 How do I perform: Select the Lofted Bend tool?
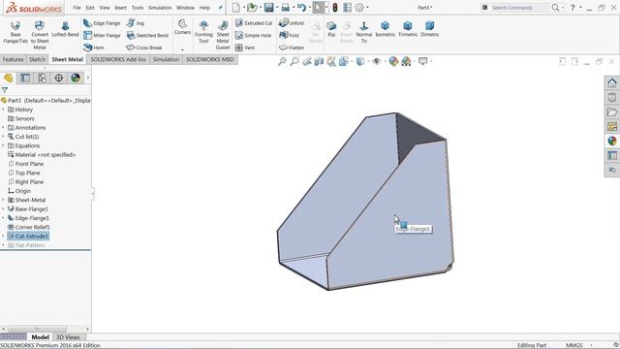65,29
